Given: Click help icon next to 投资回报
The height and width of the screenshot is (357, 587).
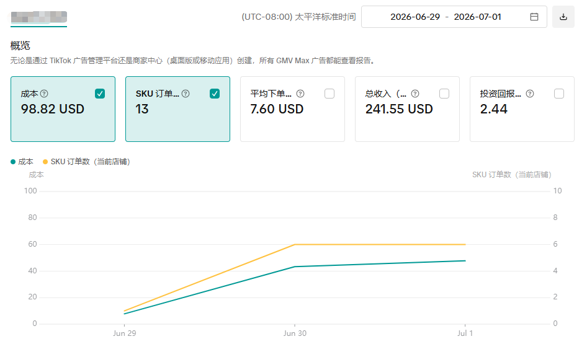Looking at the screenshot, I should pos(530,94).
